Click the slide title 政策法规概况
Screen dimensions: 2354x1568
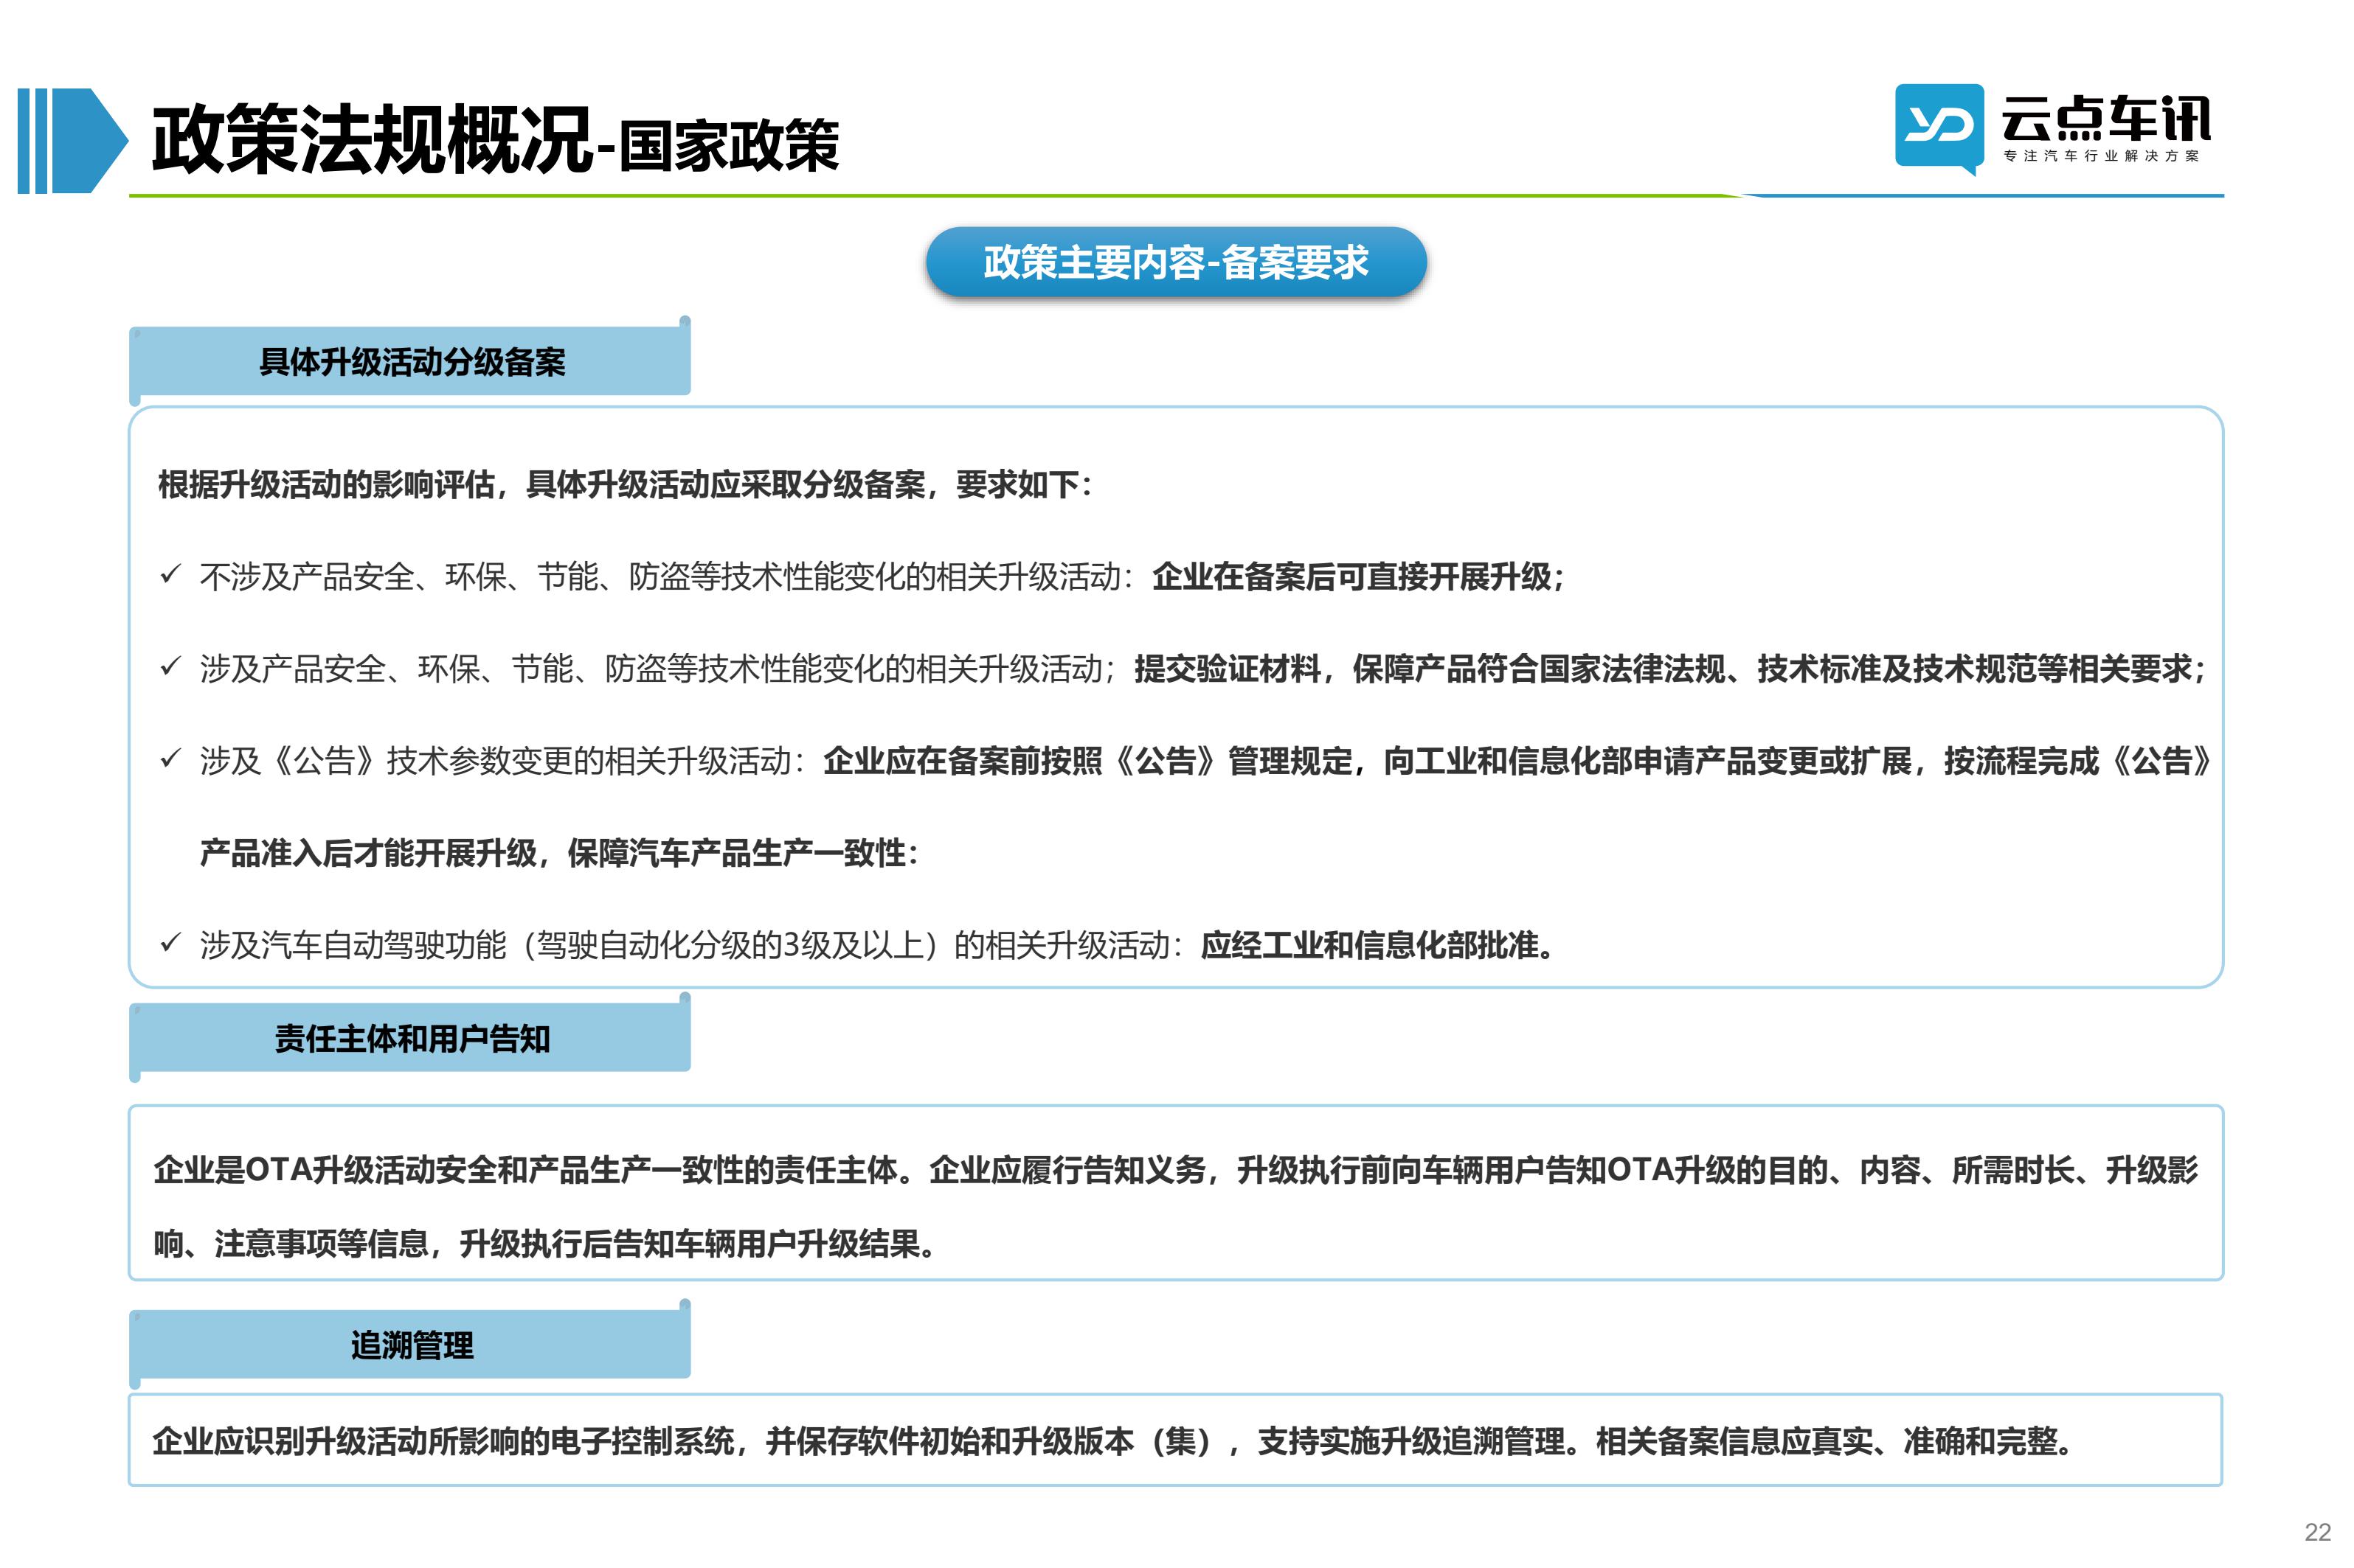[372, 140]
